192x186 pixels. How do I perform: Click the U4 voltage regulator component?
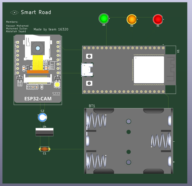point(44,132)
